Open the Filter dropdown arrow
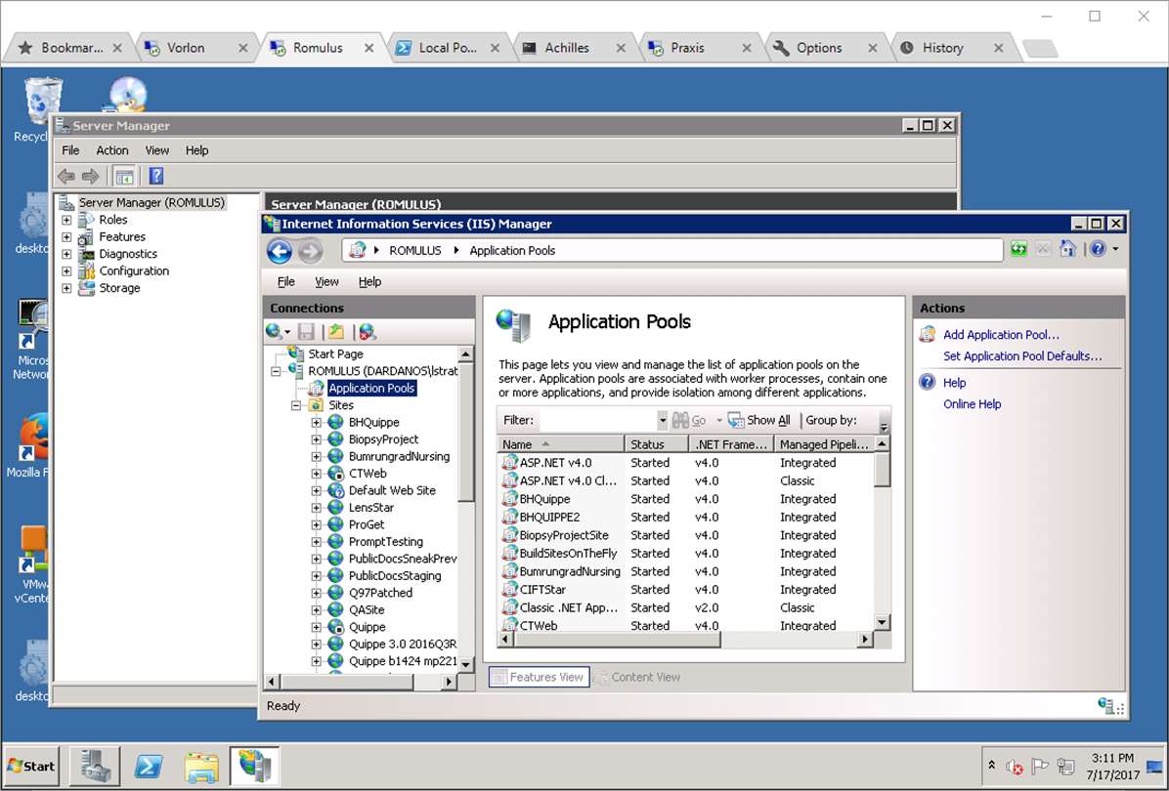1169x791 pixels. point(662,421)
